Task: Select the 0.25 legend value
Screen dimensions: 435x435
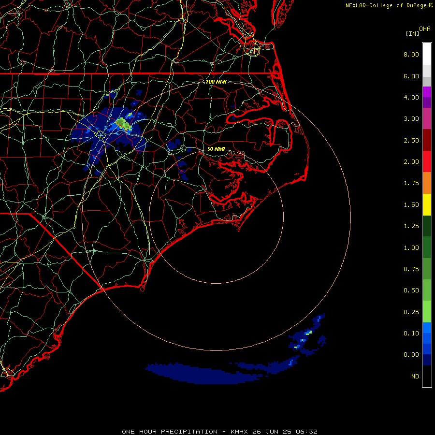Action: [411, 312]
